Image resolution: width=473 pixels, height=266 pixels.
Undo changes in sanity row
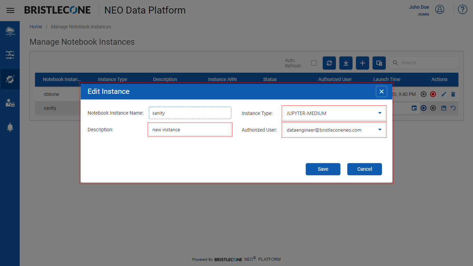point(453,108)
